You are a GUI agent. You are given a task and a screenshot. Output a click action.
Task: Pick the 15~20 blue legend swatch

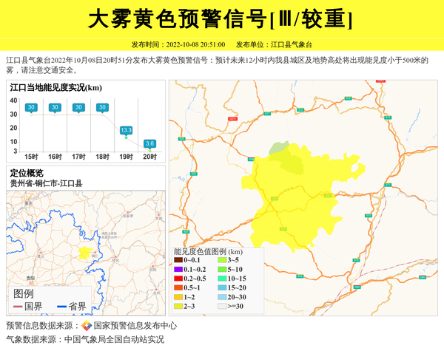point(222,287)
